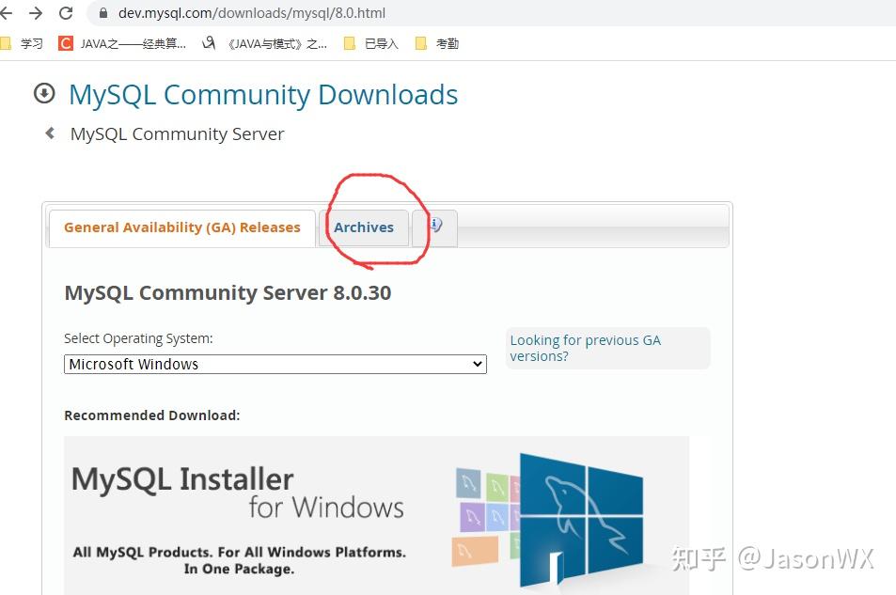
Task: Open the 学习 bookmarks folder
Action: (28, 43)
